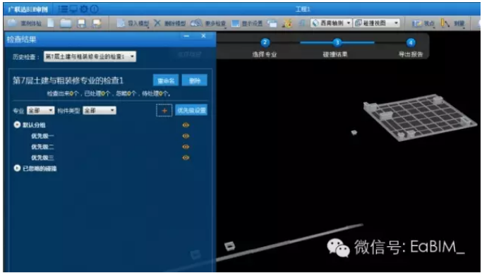Screen dimensions: 482x273
Task: Open the list menu icon in title bar
Action: click(63, 9)
